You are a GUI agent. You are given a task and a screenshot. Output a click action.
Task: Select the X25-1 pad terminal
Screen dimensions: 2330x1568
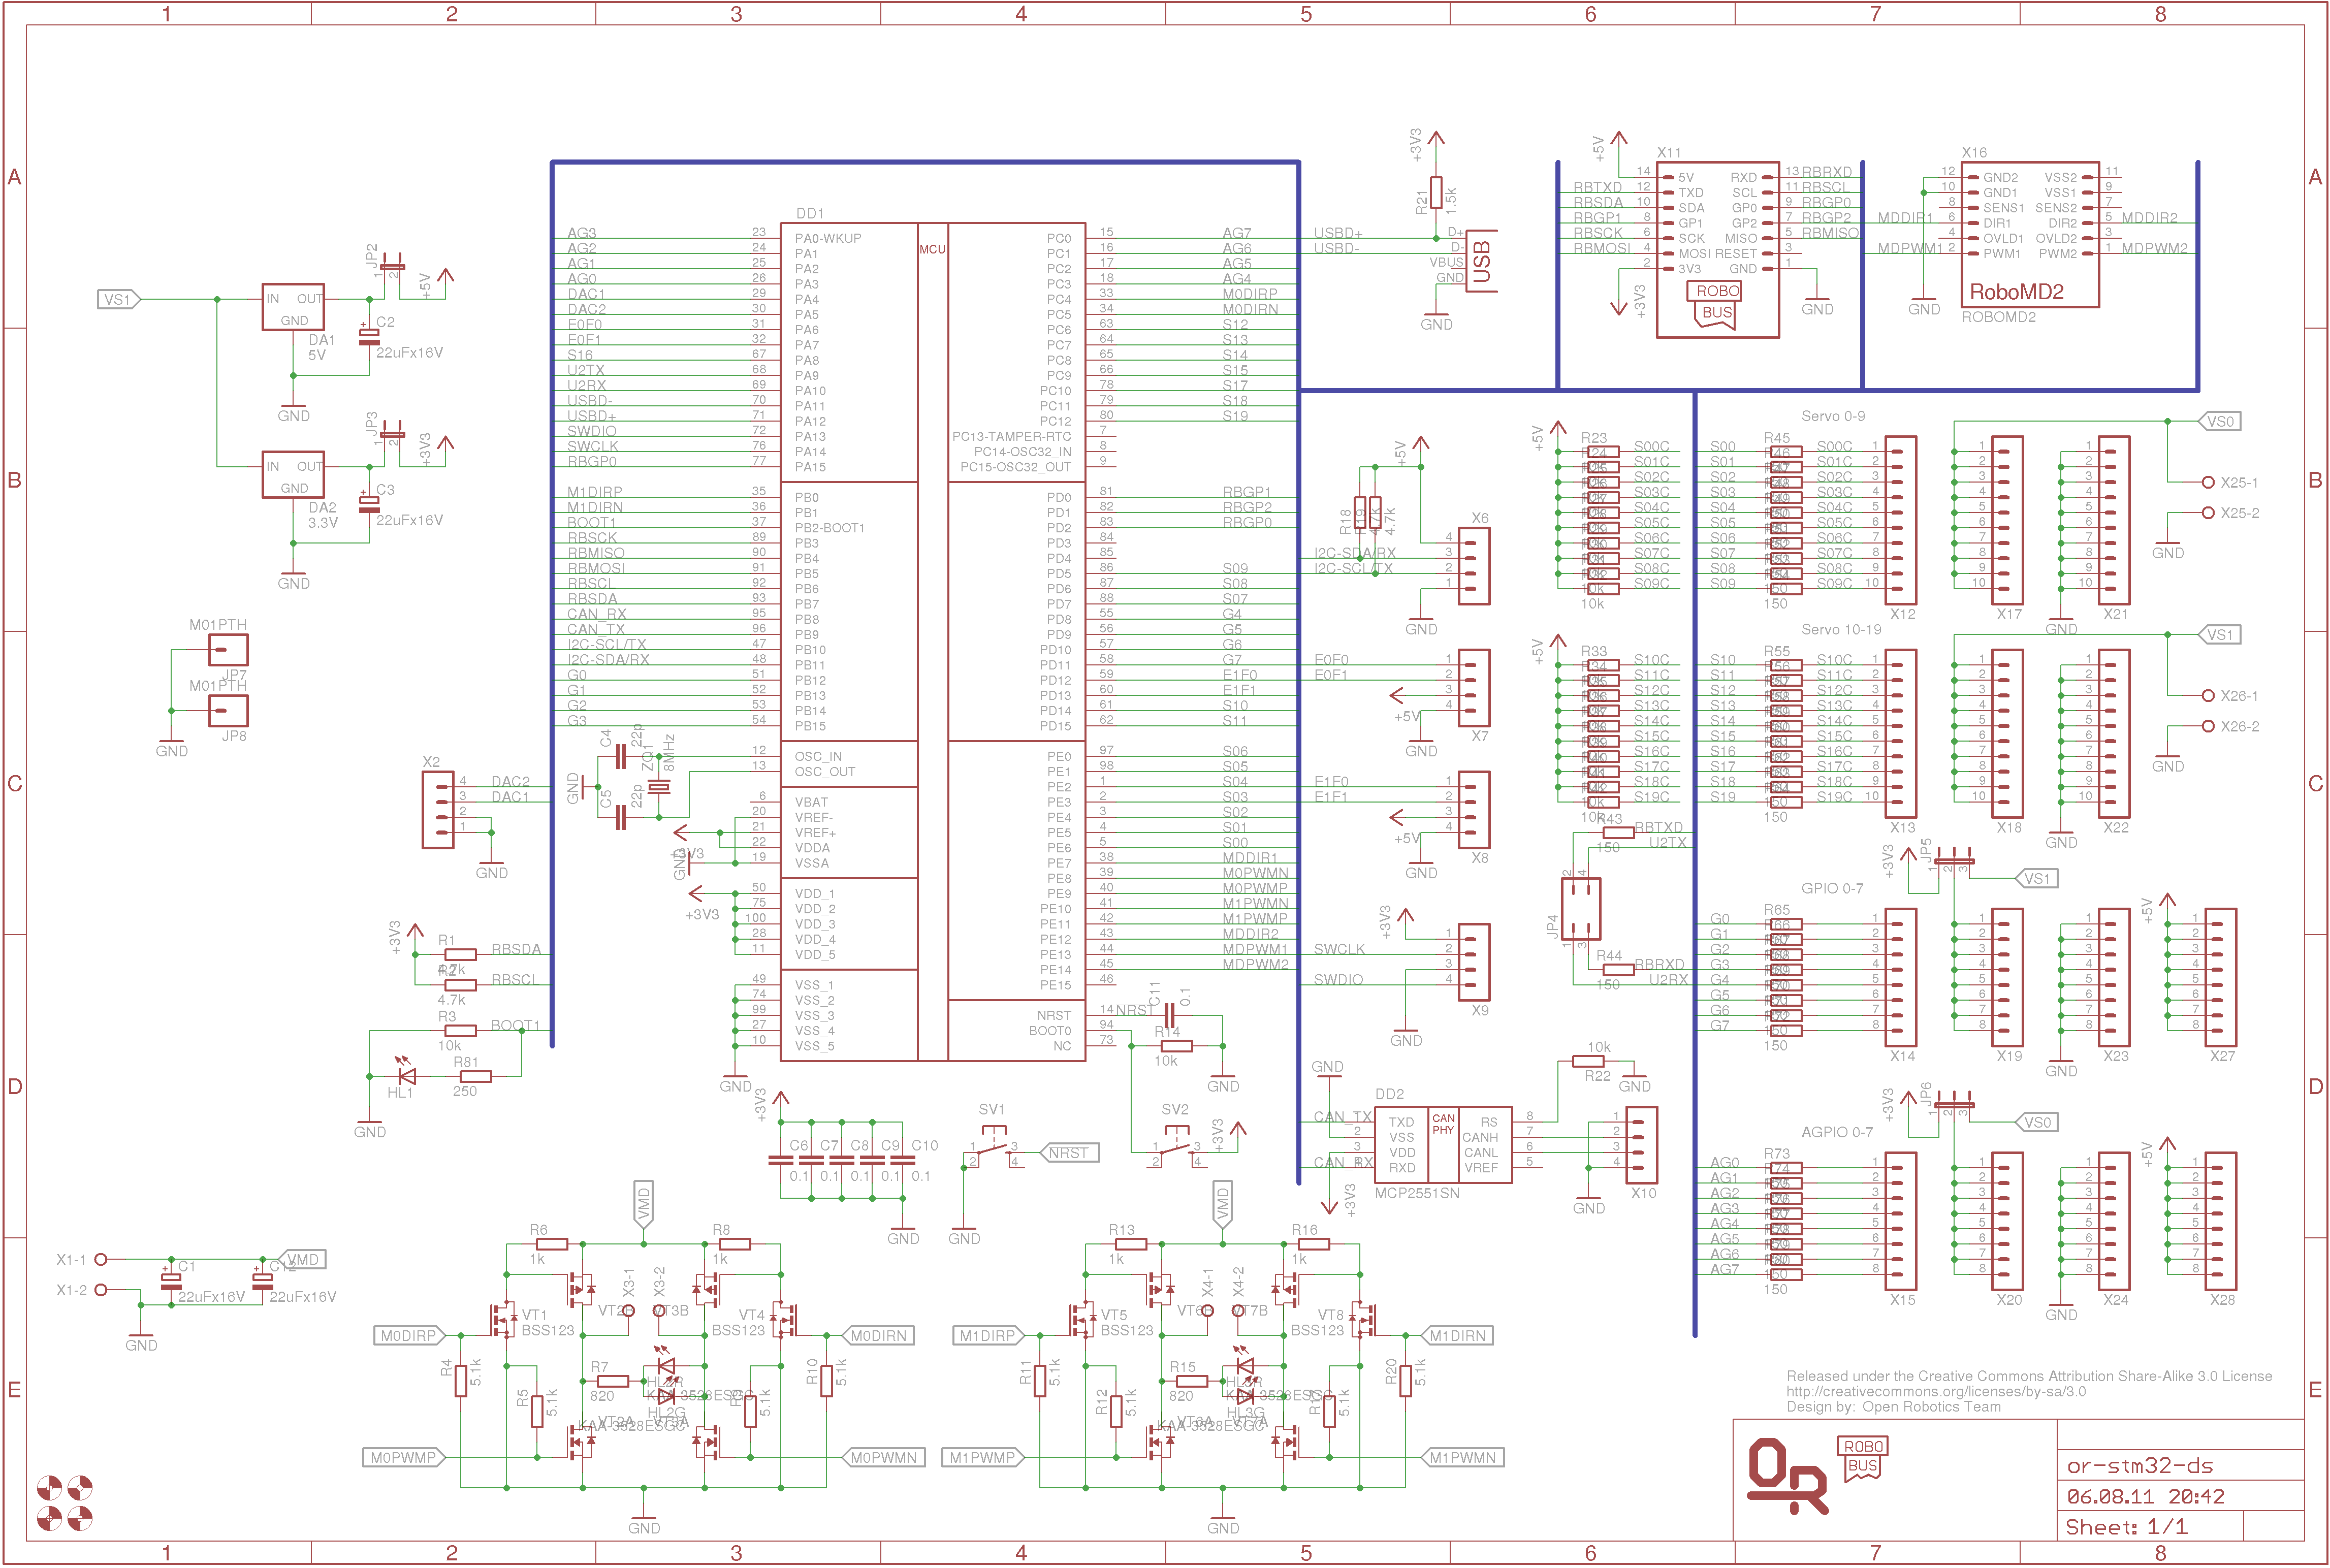pos(2208,482)
